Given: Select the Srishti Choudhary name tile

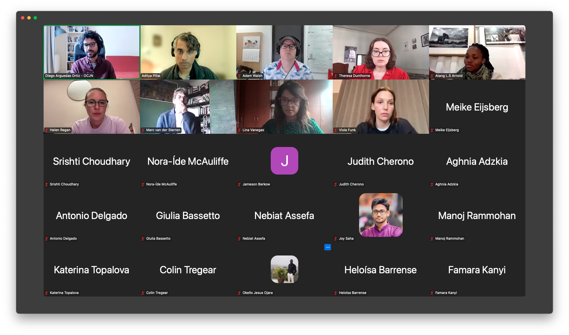Looking at the screenshot, I should pos(92,161).
